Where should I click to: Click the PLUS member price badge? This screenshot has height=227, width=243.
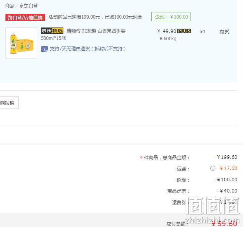click(184, 31)
